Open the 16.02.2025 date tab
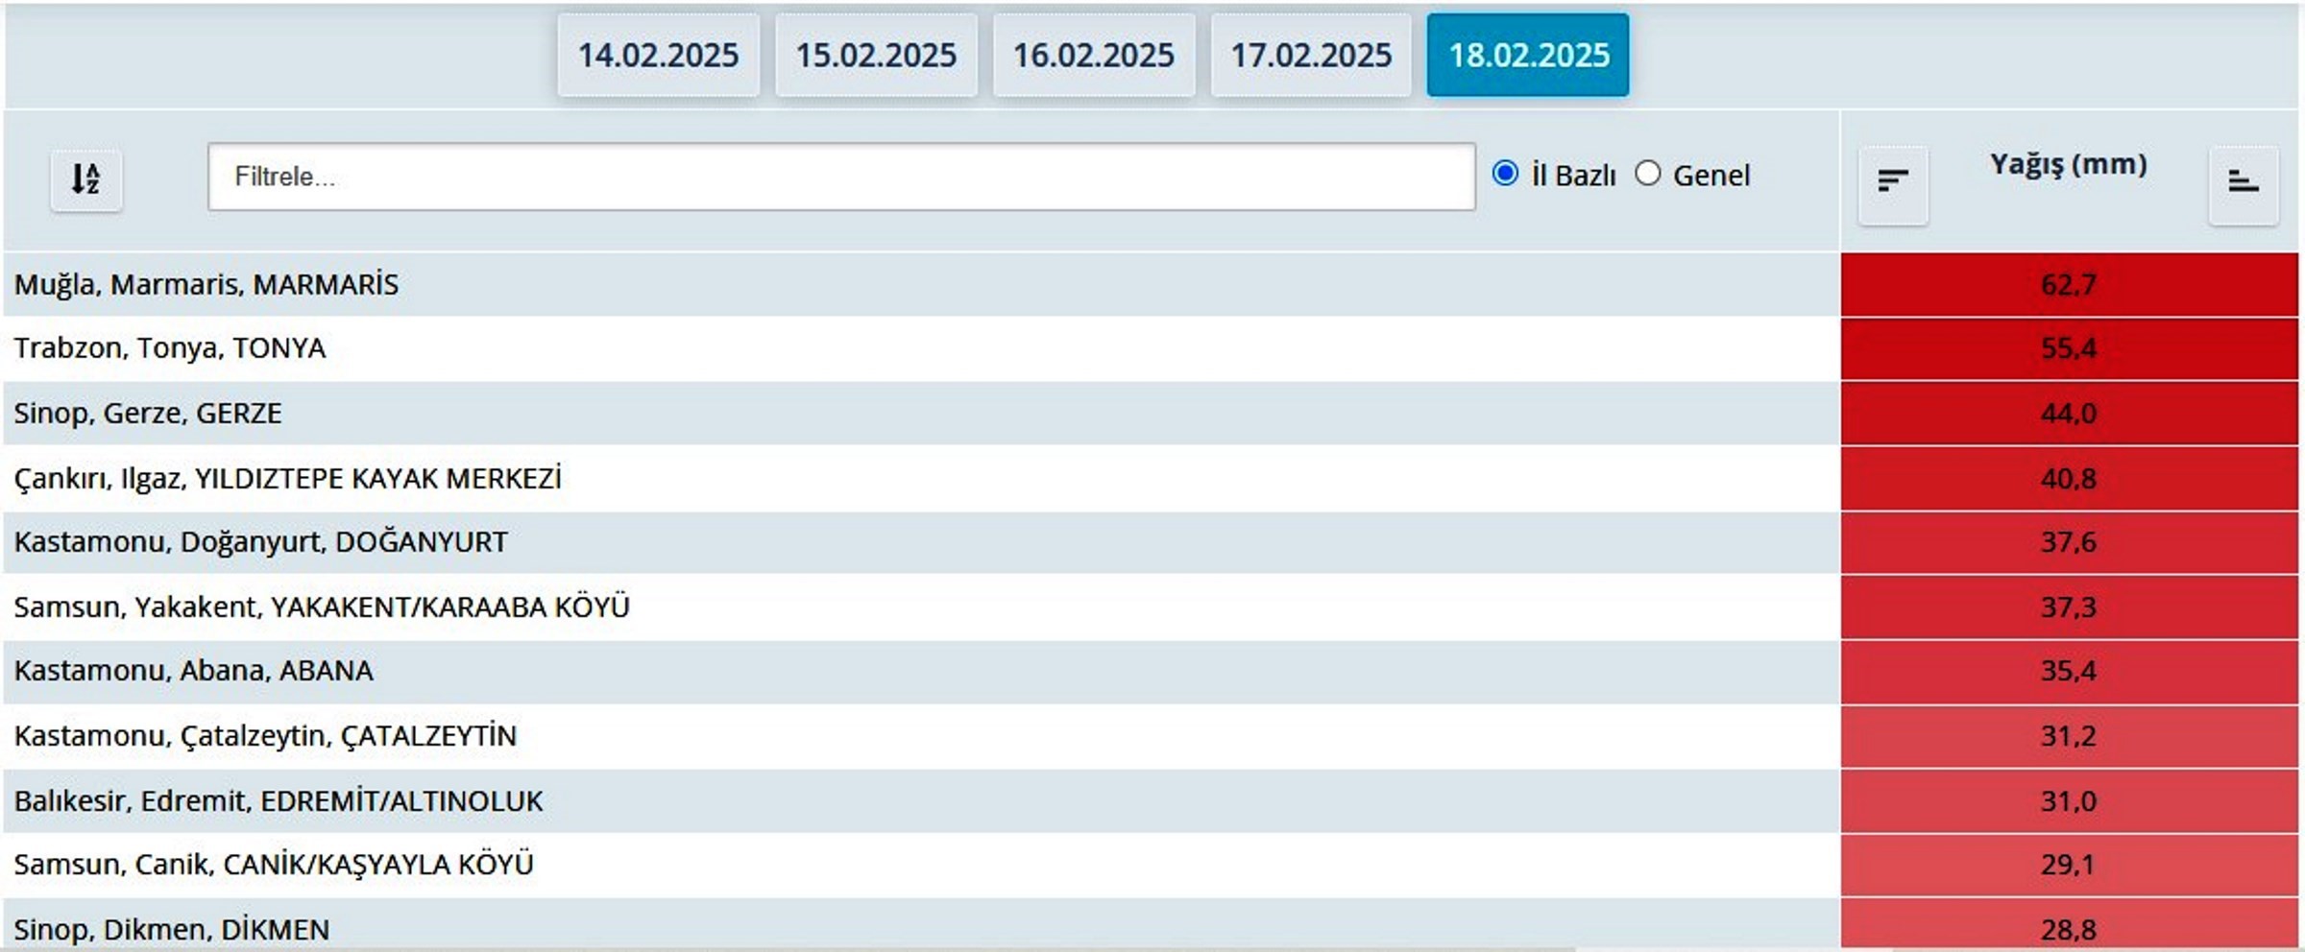The image size is (2305, 952). (1094, 56)
